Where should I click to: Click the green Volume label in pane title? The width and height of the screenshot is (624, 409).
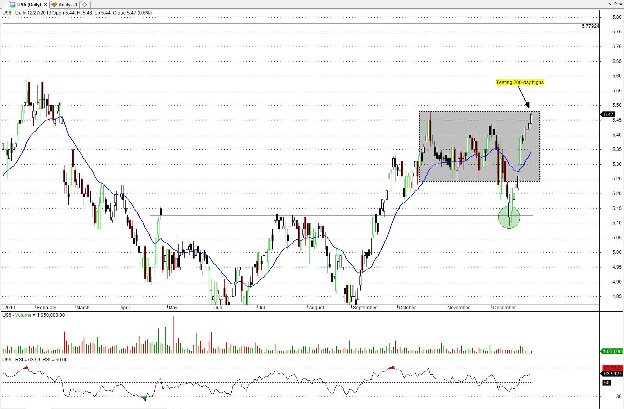point(23,315)
